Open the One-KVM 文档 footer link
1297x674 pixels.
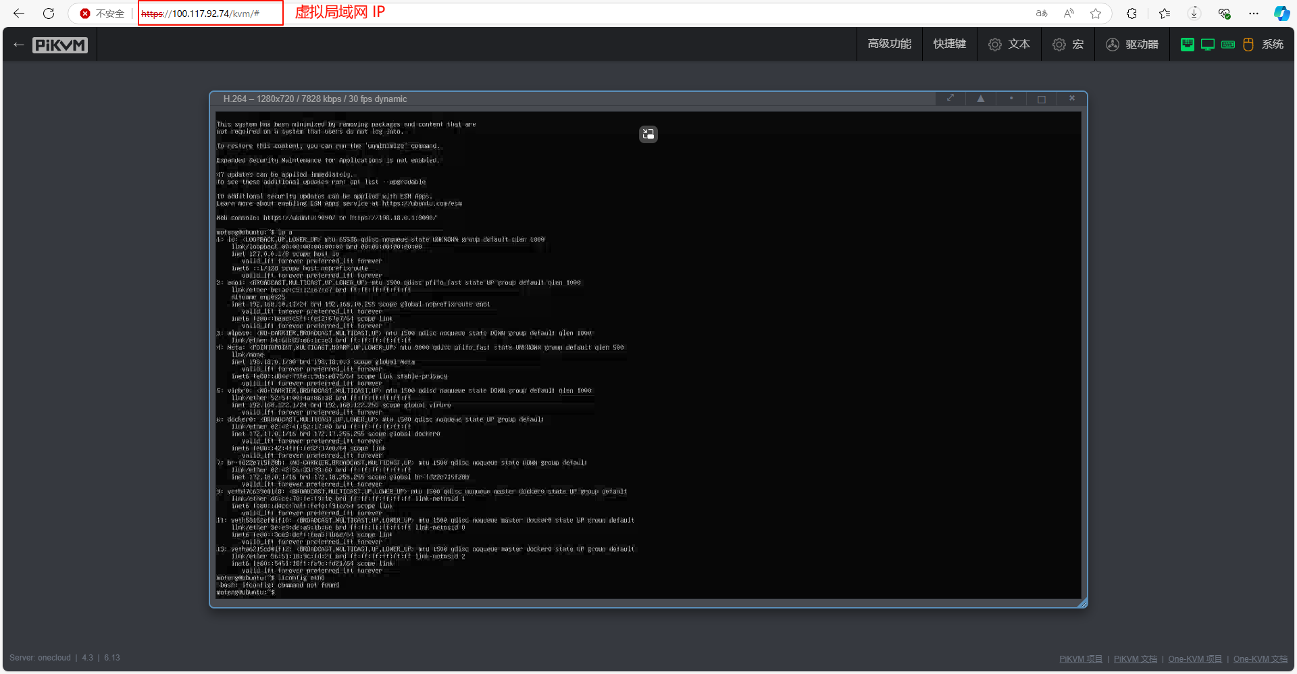pos(1260,659)
